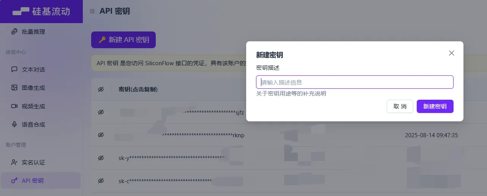The image size is (487, 196).
Task: Click timestamp 2025-08-14 09:47:35
Action: pyautogui.click(x=431, y=135)
